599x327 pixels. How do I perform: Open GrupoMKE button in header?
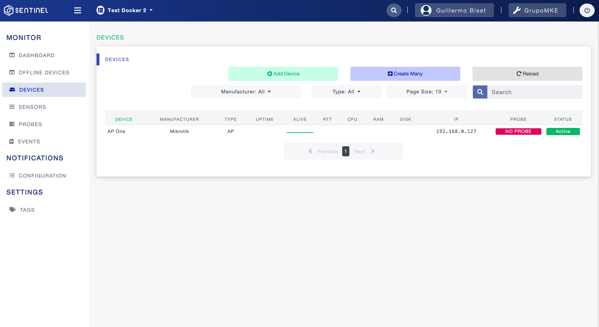[537, 10]
